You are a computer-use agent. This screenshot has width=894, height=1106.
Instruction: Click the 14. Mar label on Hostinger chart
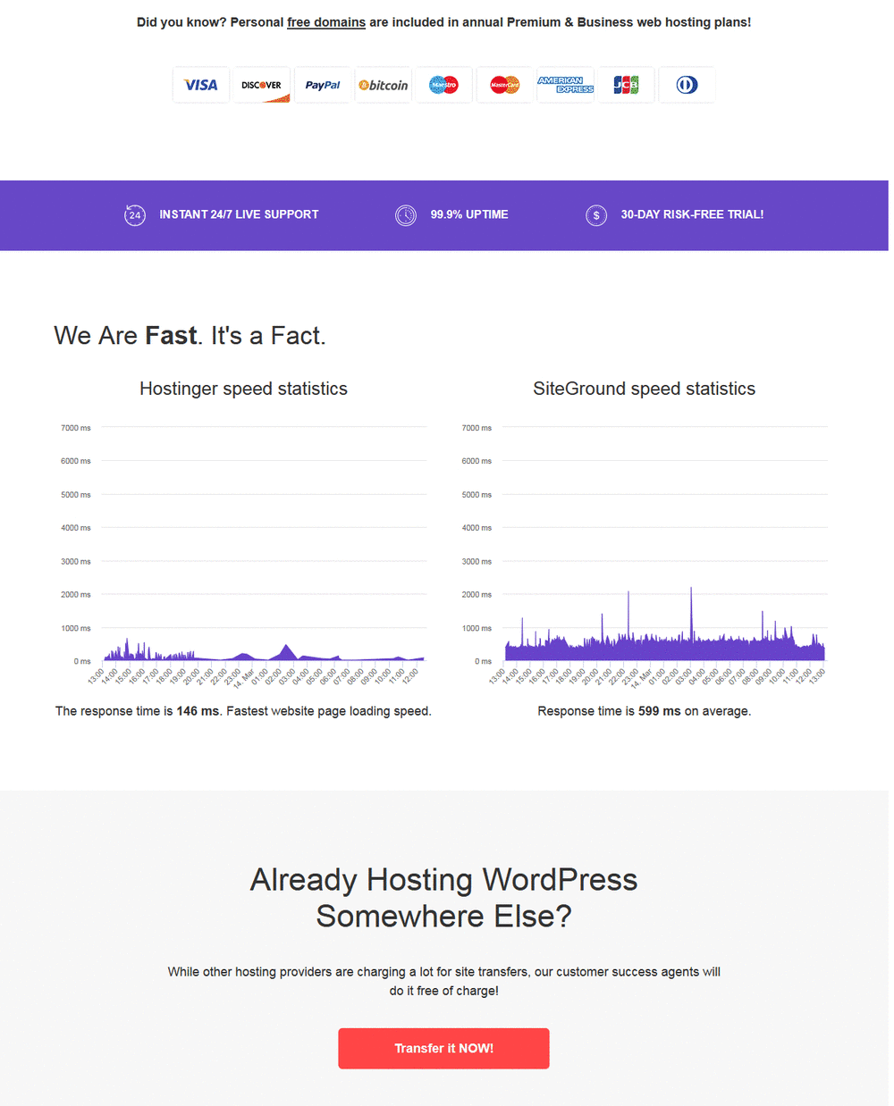pos(244,678)
